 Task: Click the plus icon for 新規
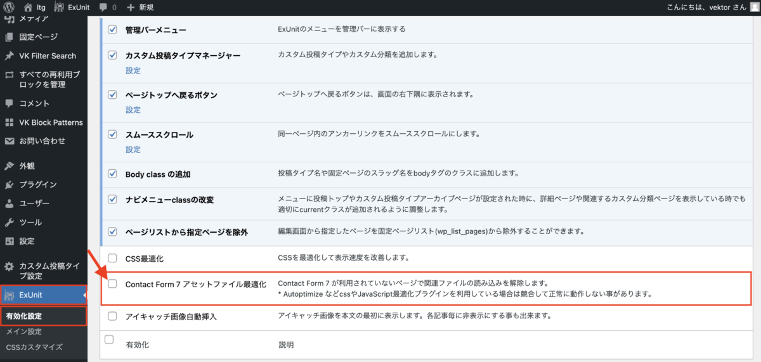(131, 8)
